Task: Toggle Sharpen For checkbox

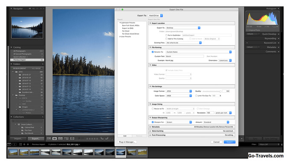Action: coord(153,122)
